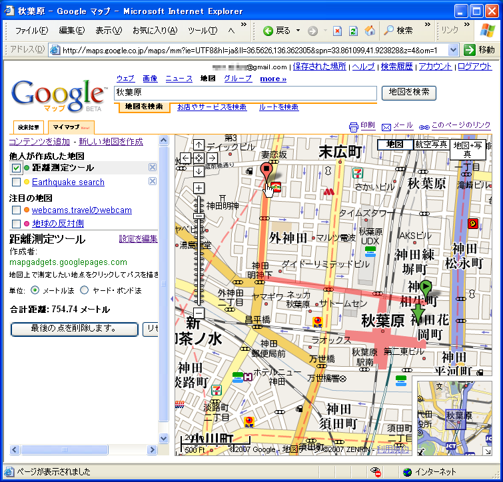
Task: Click the コンテンツを追加 link
Action: (39, 142)
